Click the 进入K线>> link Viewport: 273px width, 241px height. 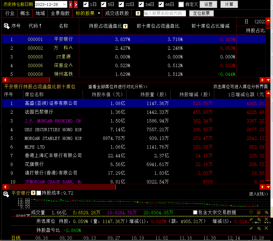pyautogui.click(x=258, y=194)
